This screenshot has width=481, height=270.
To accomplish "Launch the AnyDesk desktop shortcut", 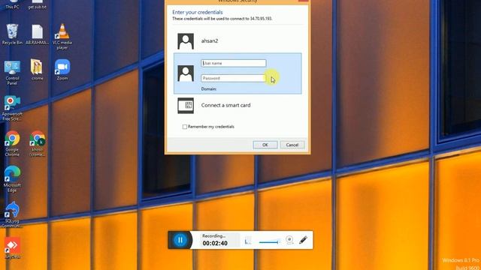I will [12, 248].
